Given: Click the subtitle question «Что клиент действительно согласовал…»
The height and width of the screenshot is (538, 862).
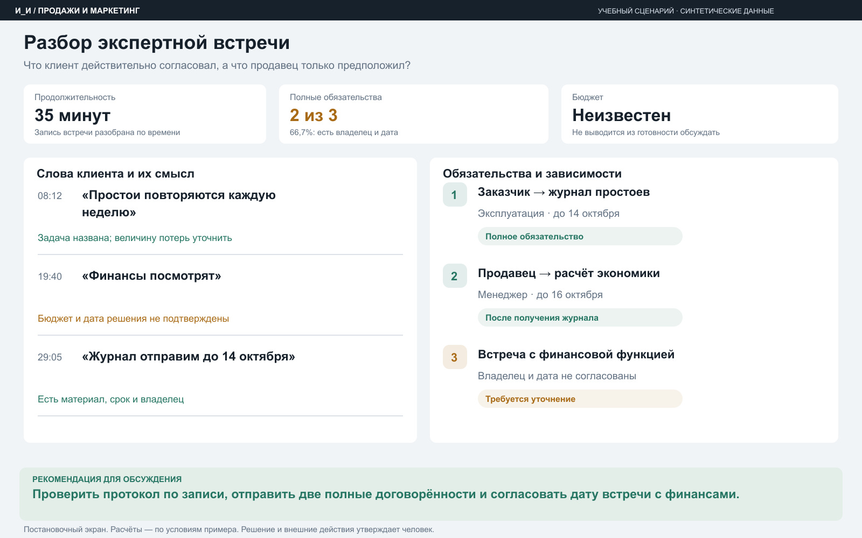Looking at the screenshot, I should coord(217,65).
